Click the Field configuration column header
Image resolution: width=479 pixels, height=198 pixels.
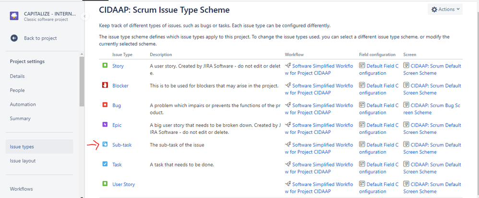coord(377,55)
